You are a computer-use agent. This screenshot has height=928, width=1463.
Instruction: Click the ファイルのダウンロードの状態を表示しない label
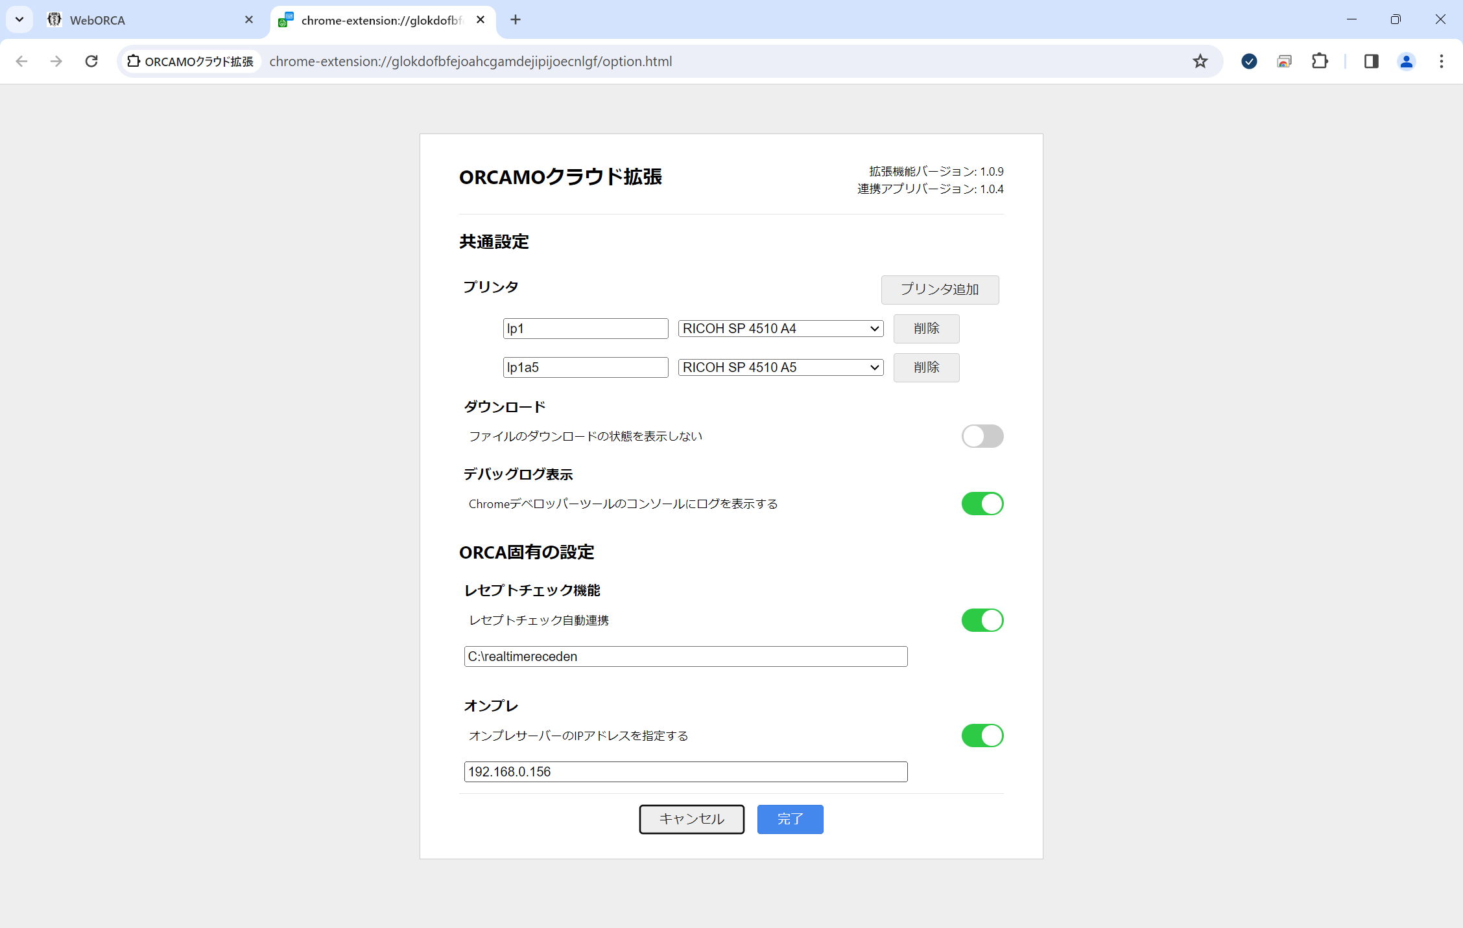click(586, 436)
